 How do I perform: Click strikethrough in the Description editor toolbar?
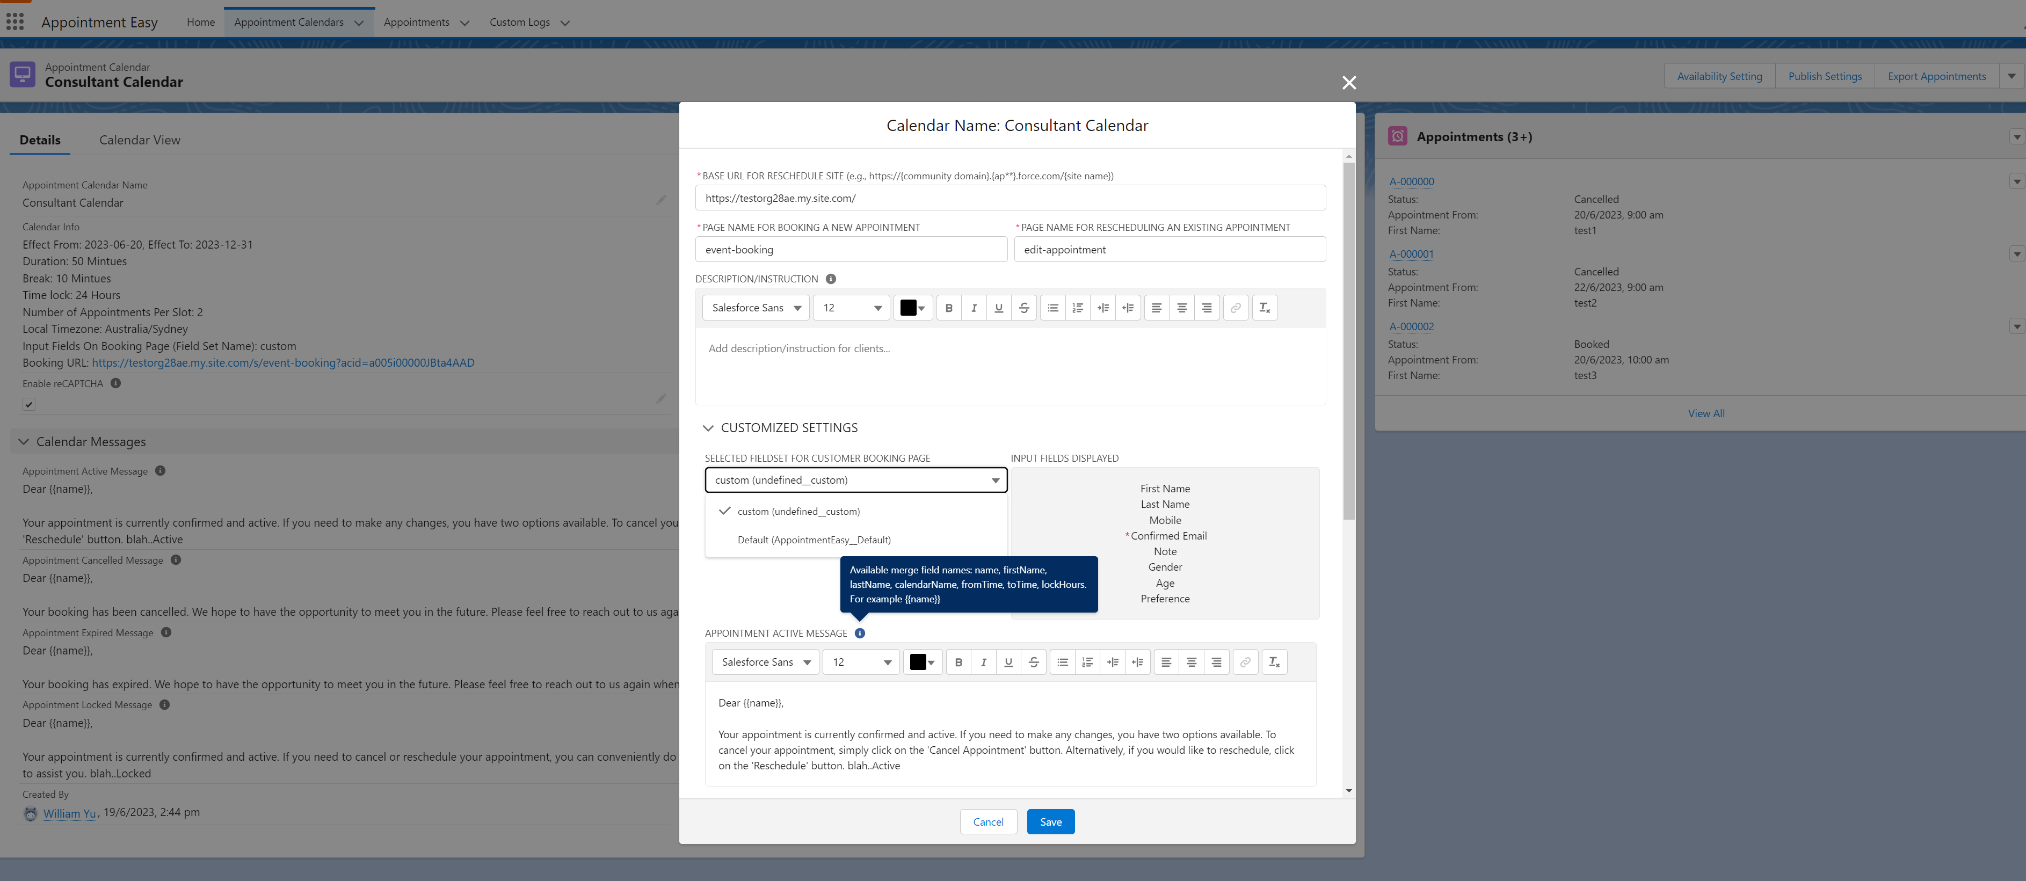(x=1023, y=308)
